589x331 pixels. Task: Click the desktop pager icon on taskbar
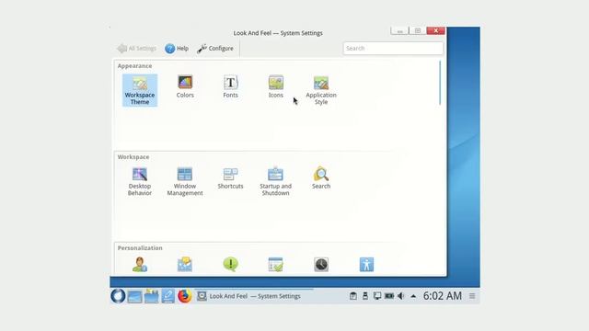pos(134,296)
